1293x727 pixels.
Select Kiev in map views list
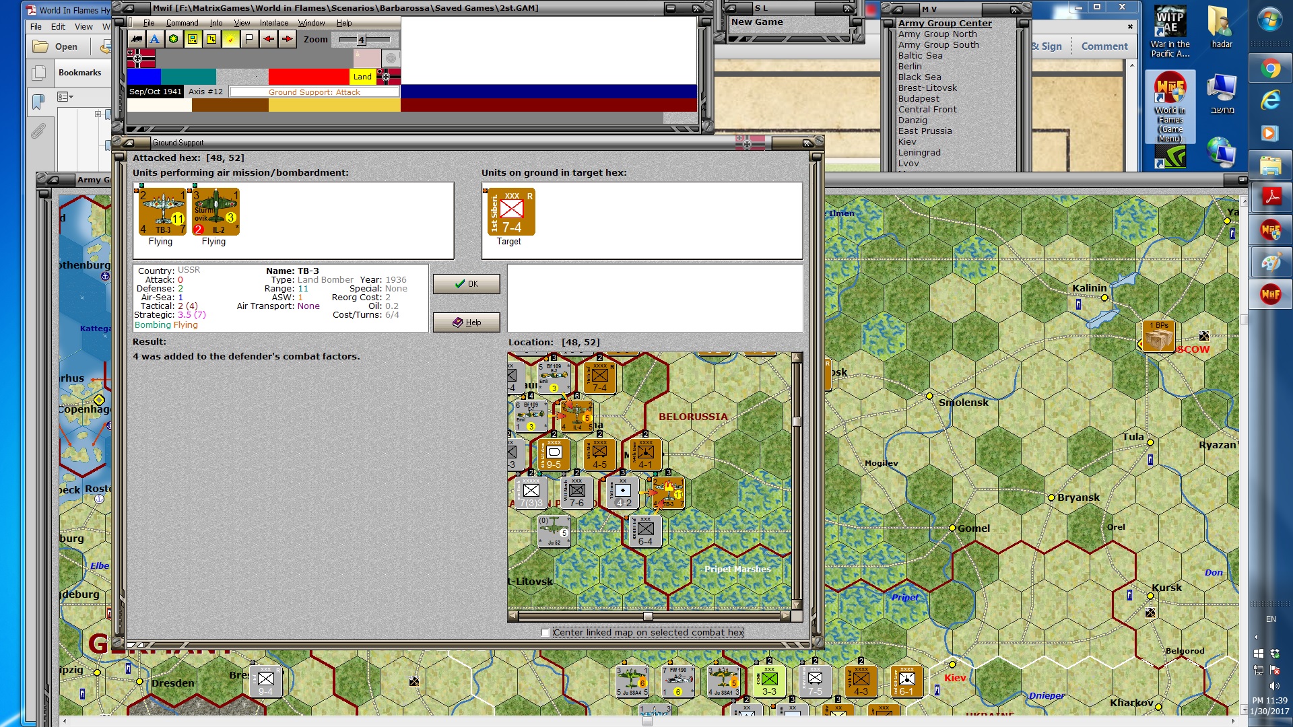907,142
